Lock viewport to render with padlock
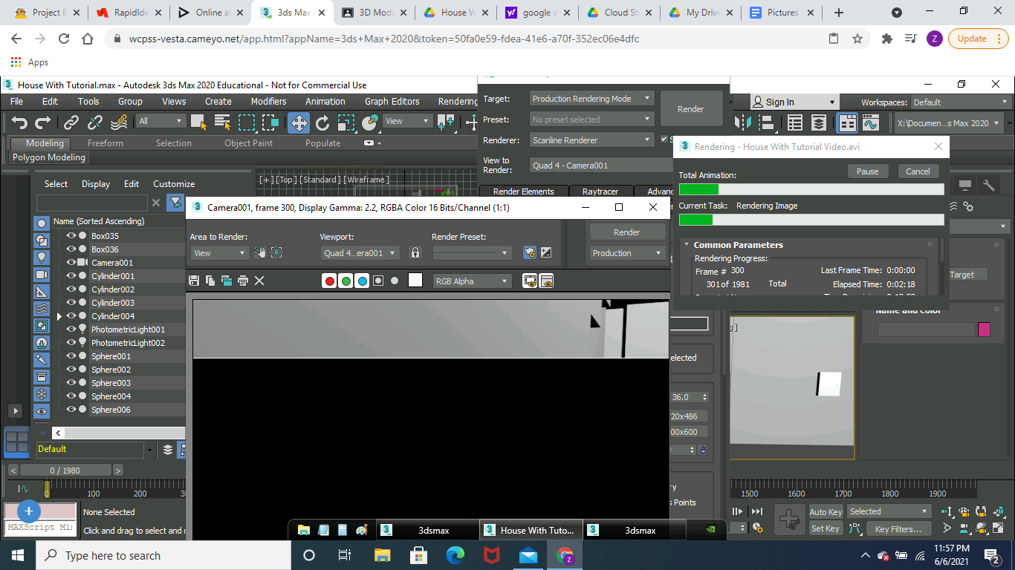Image resolution: width=1015 pixels, height=570 pixels. tap(415, 253)
